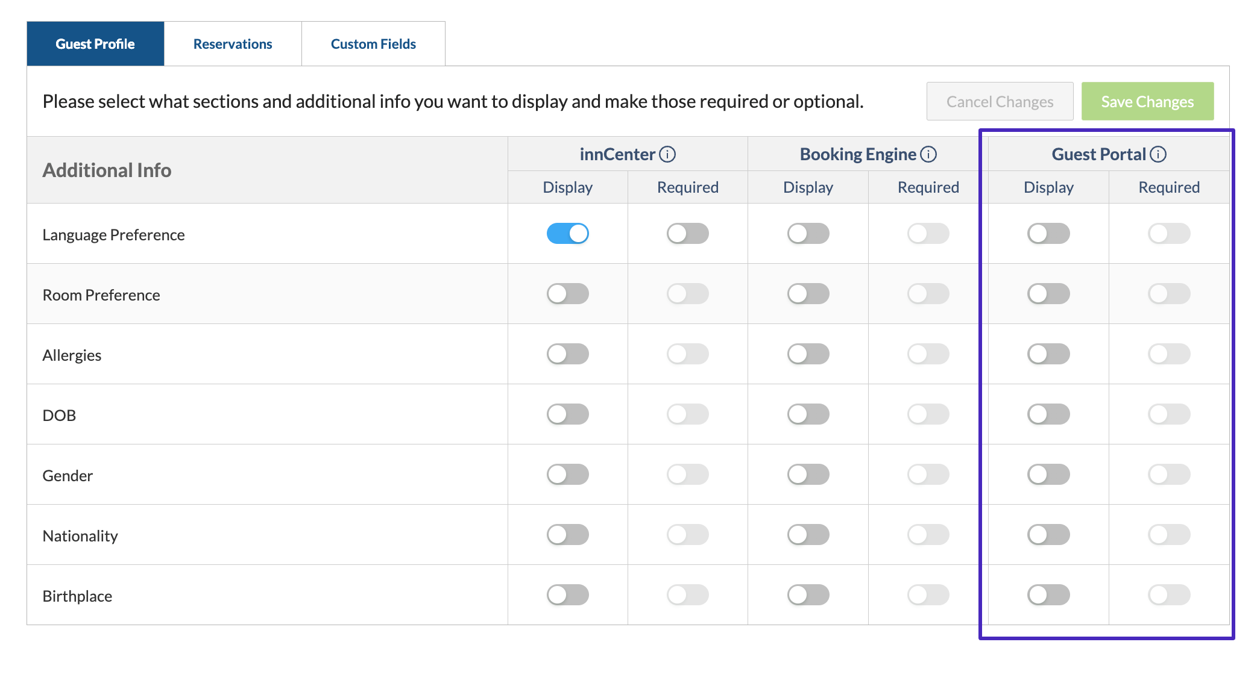Switch to the Reservations tab
This screenshot has width=1260, height=689.
tap(233, 44)
